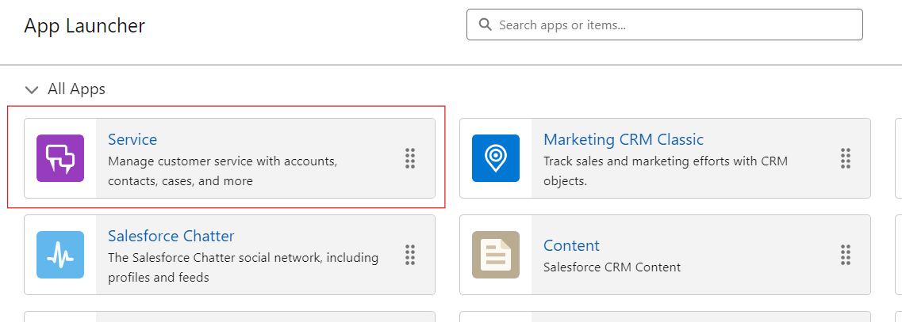The image size is (902, 322).
Task: Click the Salesforce Chatter pulse icon
Action: (x=60, y=255)
